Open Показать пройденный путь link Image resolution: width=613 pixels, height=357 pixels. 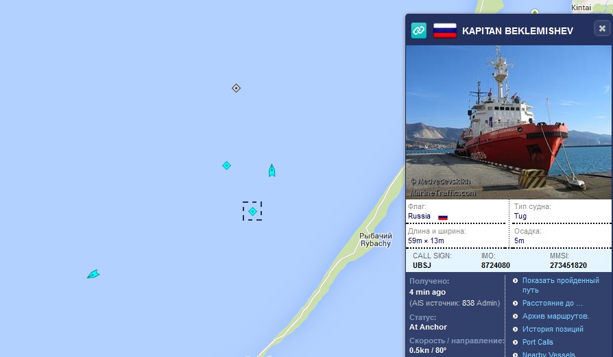(561, 285)
